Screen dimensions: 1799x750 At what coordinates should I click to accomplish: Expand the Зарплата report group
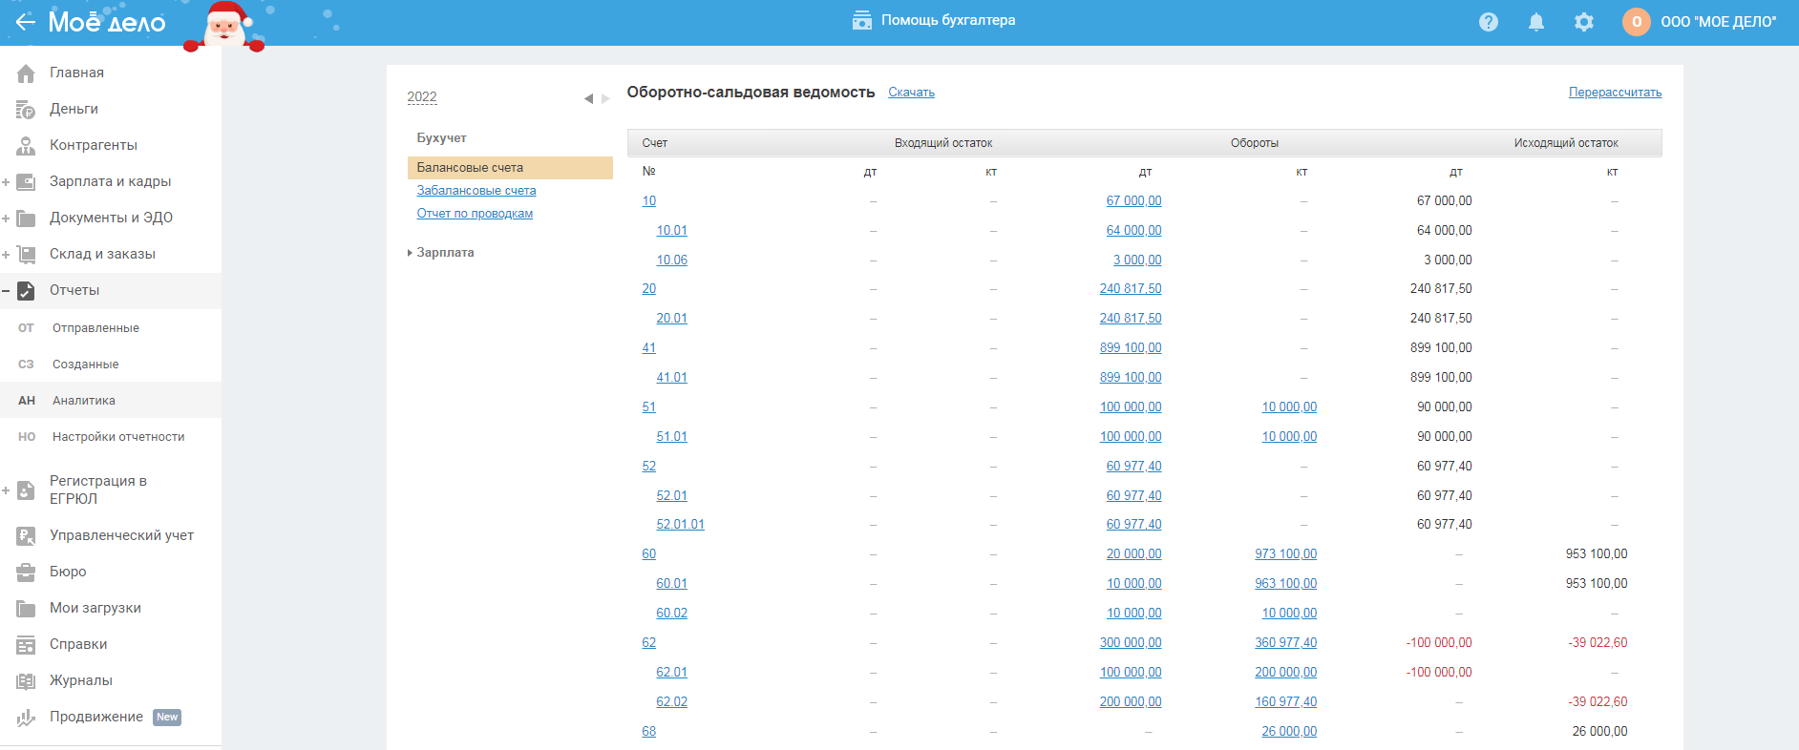[444, 253]
